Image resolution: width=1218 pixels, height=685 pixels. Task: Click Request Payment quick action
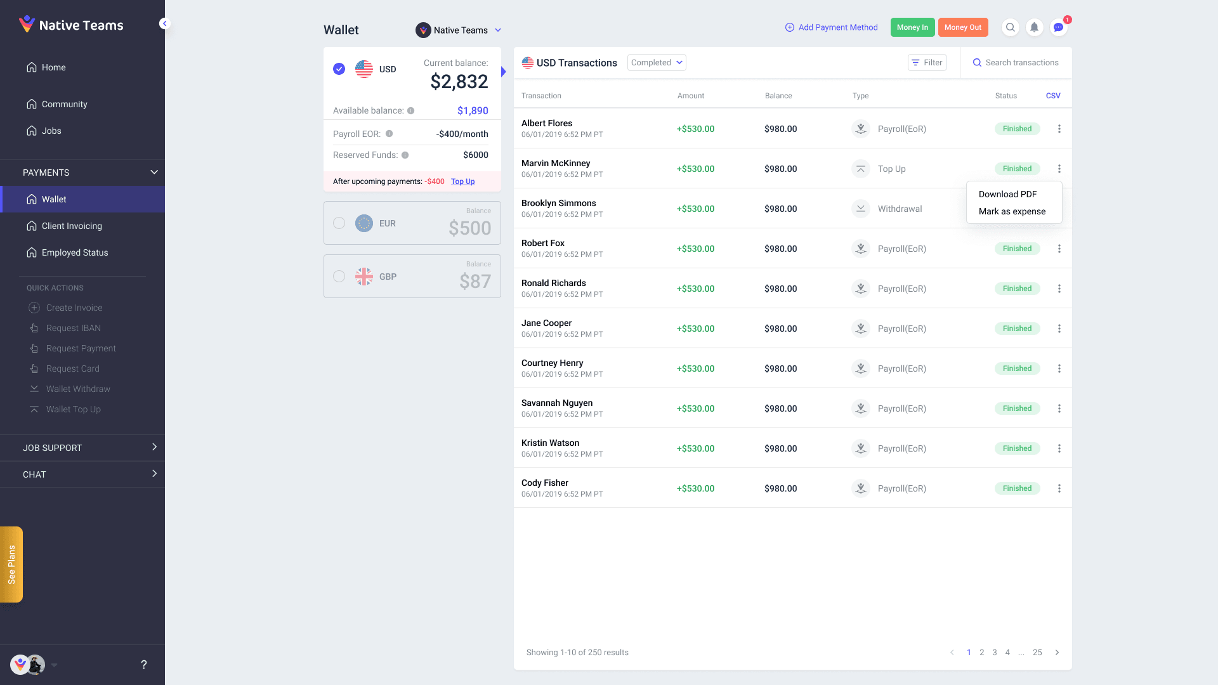(x=72, y=348)
